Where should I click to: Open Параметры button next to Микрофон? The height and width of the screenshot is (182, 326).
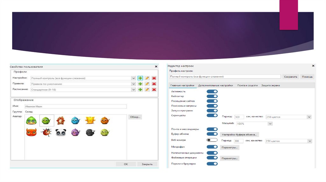click(x=230, y=147)
